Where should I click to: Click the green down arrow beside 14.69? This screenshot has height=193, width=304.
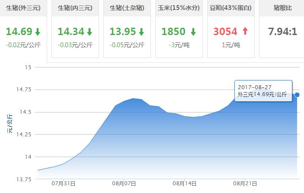(x=38, y=32)
